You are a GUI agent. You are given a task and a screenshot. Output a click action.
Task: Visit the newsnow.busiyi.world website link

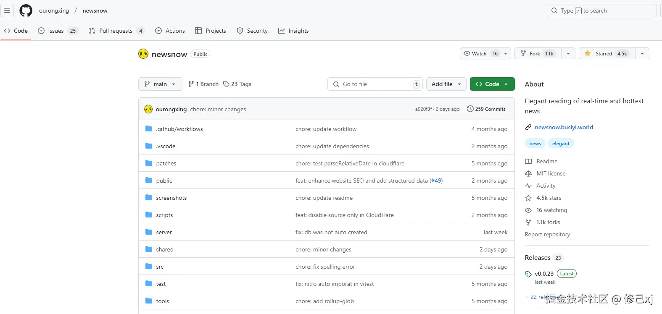[x=564, y=127]
